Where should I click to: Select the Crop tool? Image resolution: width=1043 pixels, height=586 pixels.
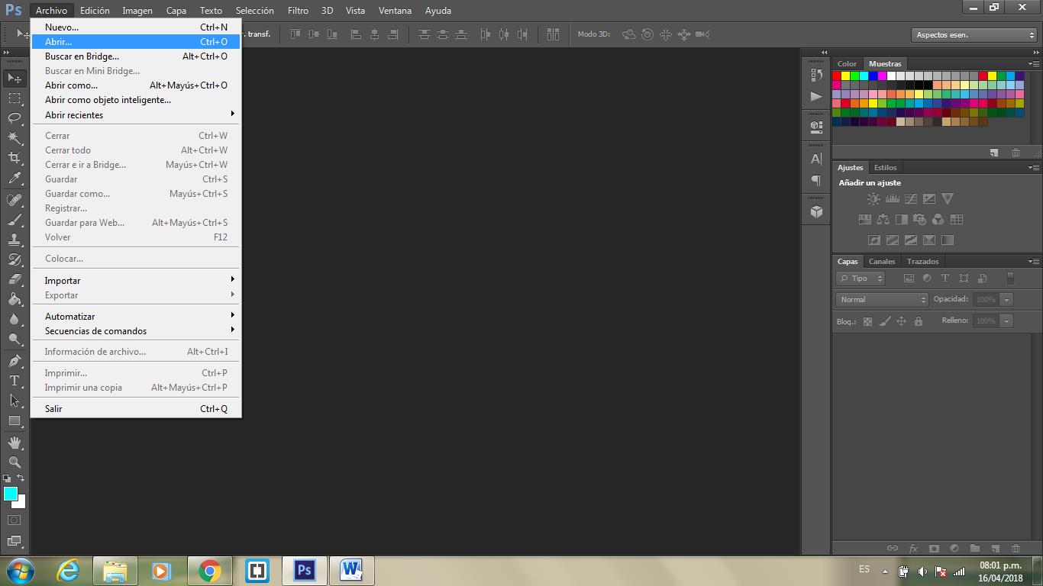[x=15, y=158]
